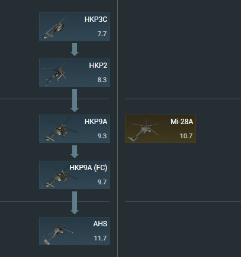Select the HKP9A helicopter card
Viewport: 241px width, 257px height.
pos(75,129)
